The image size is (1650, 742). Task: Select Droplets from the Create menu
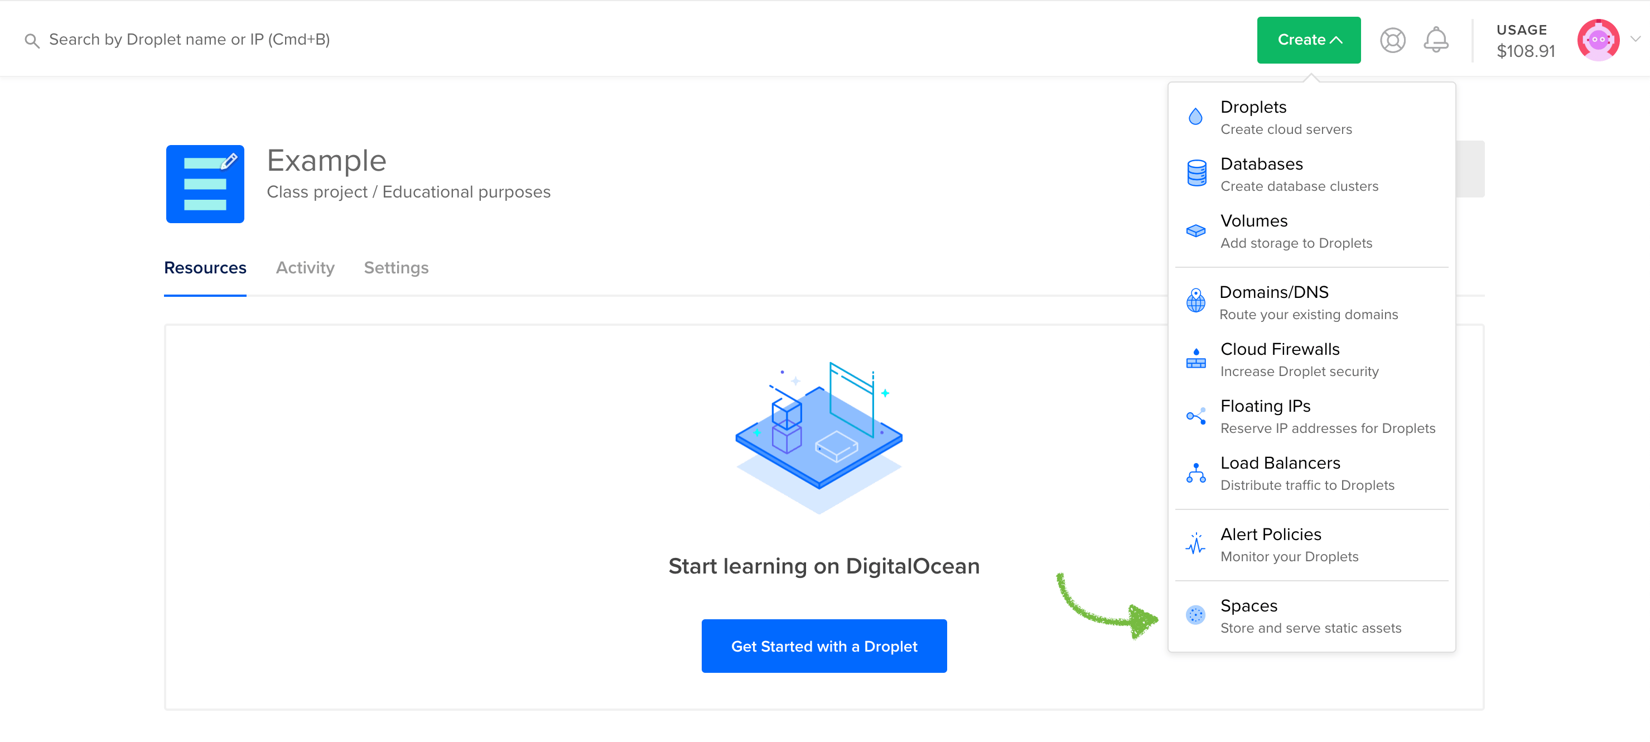pos(1311,117)
